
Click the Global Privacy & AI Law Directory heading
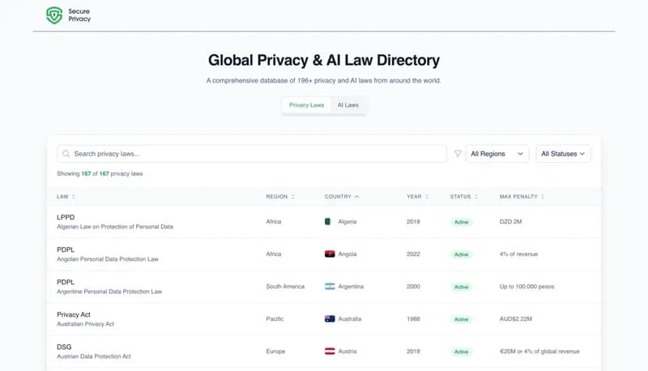pos(324,60)
